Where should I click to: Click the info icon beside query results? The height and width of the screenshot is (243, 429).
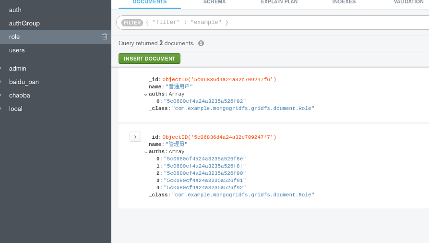coord(201,43)
